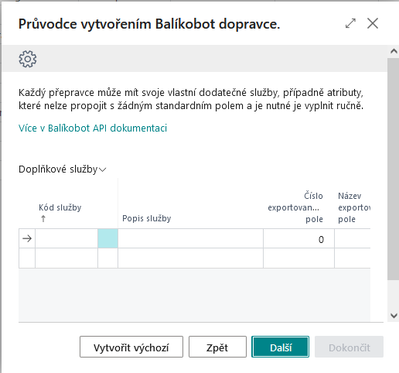Open Více v Balíkobot API dokumentaci link
This screenshot has width=399, height=373.
pos(93,128)
